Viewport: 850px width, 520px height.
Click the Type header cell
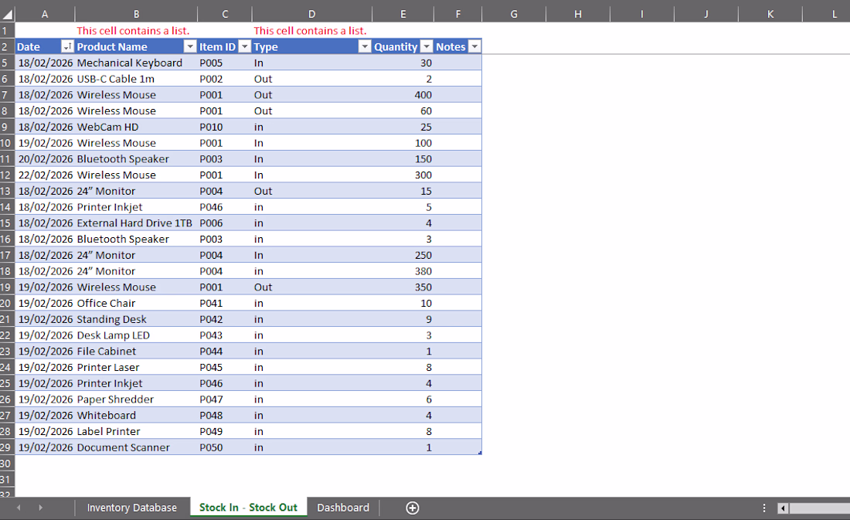(x=311, y=46)
